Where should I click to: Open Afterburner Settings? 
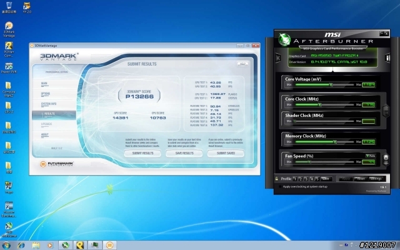pyautogui.click(x=376, y=179)
